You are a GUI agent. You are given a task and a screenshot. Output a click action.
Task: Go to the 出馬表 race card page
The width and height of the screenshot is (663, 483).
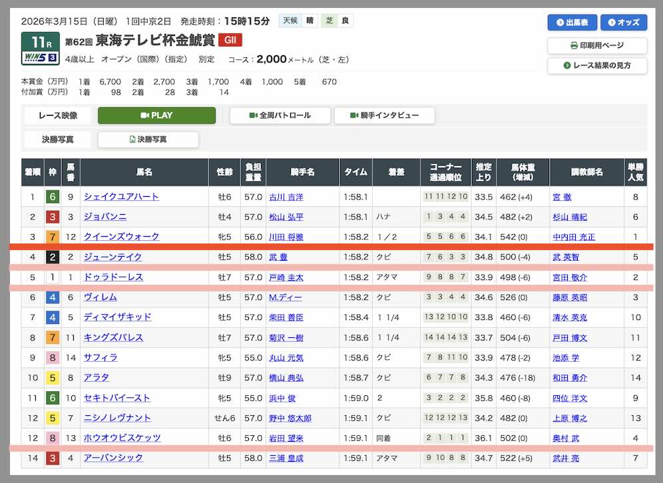[x=572, y=22]
